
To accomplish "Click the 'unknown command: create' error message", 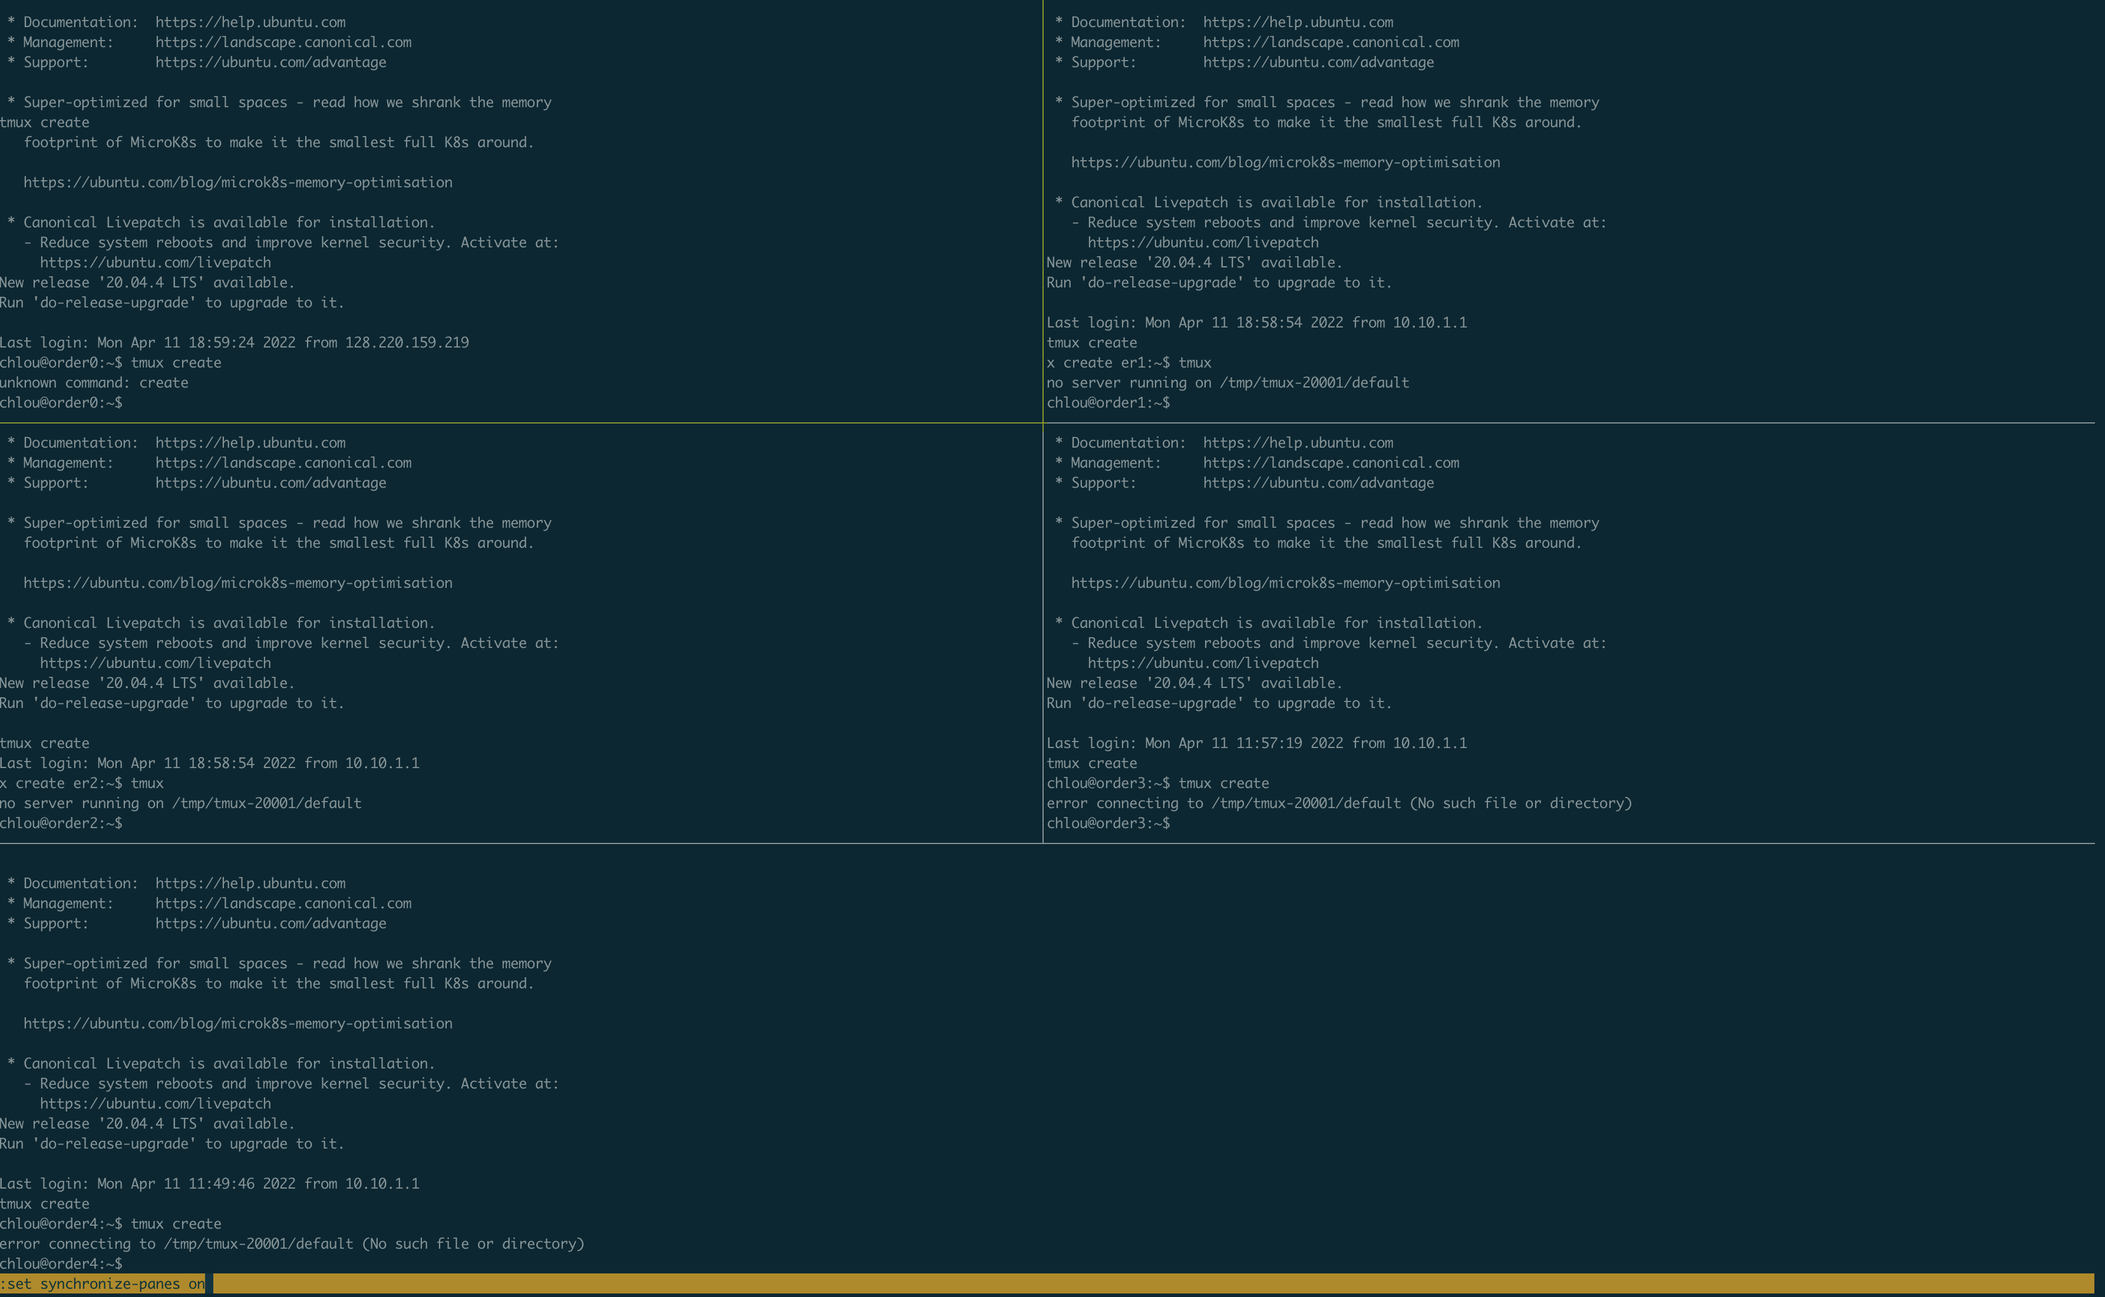I will click(94, 383).
